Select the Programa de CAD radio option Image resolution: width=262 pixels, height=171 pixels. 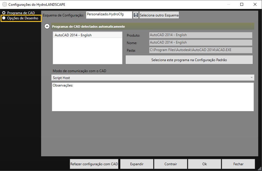pos(4,13)
